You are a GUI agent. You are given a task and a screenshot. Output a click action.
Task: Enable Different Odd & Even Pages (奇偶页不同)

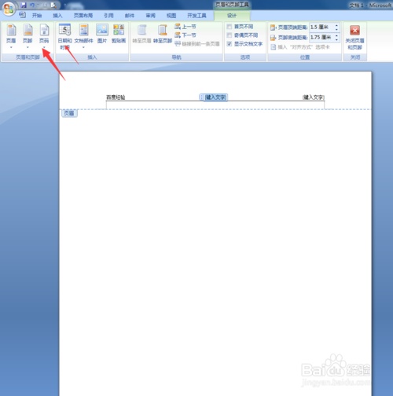coord(242,35)
